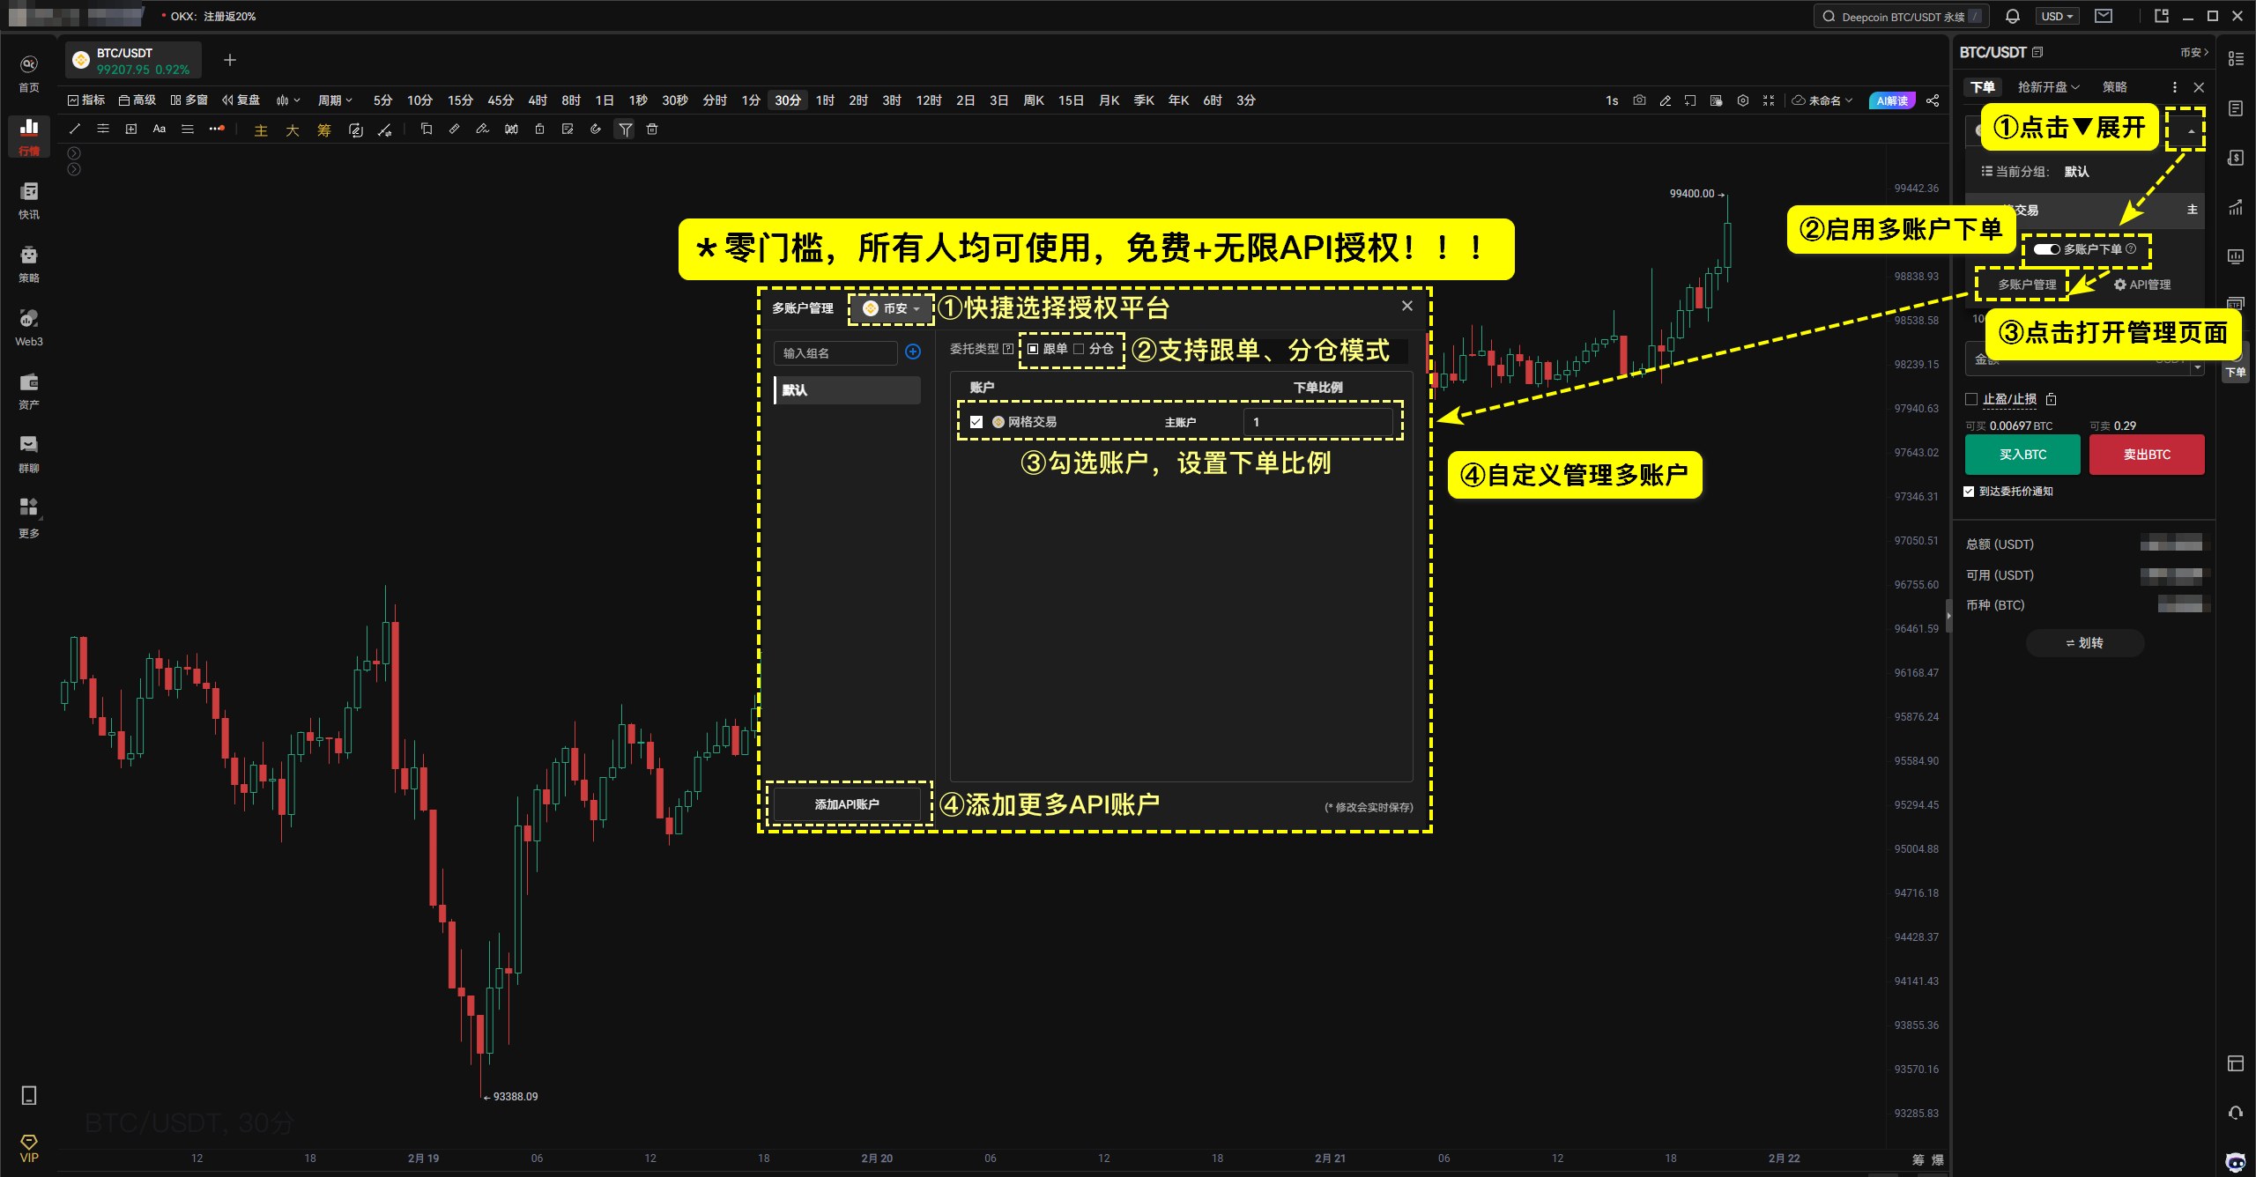Select the Aa text annotation tool
2256x1177 pixels.
[160, 130]
